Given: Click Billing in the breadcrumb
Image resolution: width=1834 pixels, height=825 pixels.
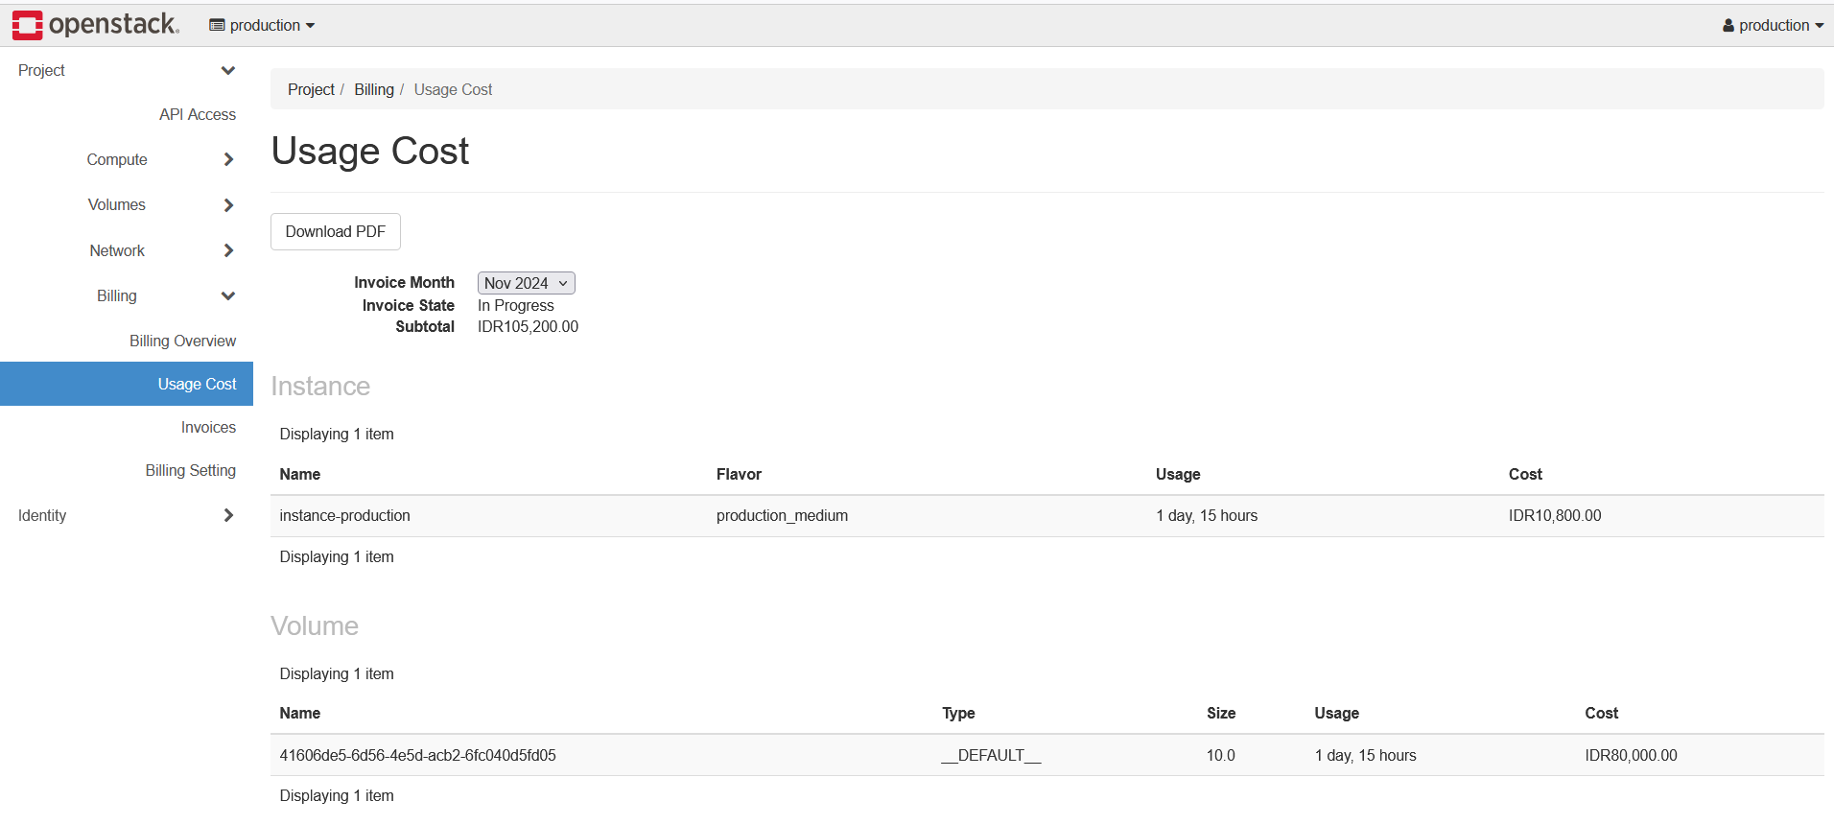Looking at the screenshot, I should pyautogui.click(x=373, y=90).
